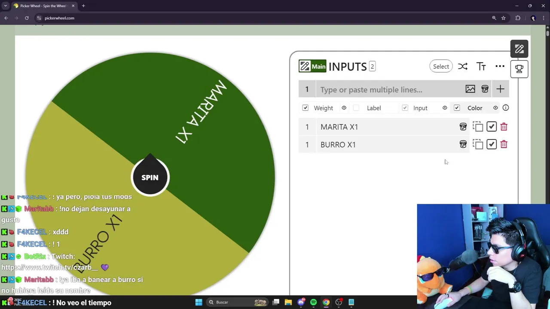Click the INPUTS count badge showing 2
Screen dimensions: 550x309
pos(372,67)
